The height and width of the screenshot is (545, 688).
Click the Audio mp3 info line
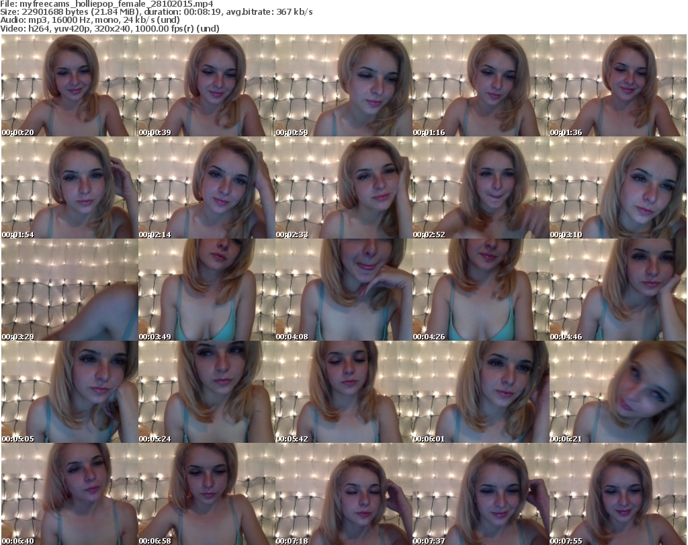(90, 20)
